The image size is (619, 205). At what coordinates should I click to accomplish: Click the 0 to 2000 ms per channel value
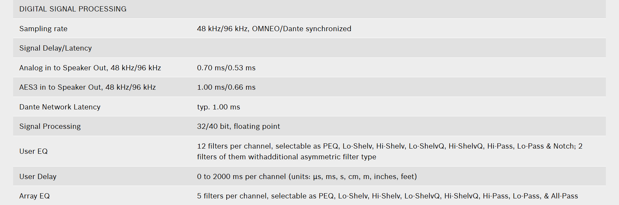(307, 177)
